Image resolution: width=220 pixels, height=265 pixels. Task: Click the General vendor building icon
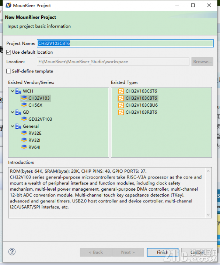click(x=18, y=126)
